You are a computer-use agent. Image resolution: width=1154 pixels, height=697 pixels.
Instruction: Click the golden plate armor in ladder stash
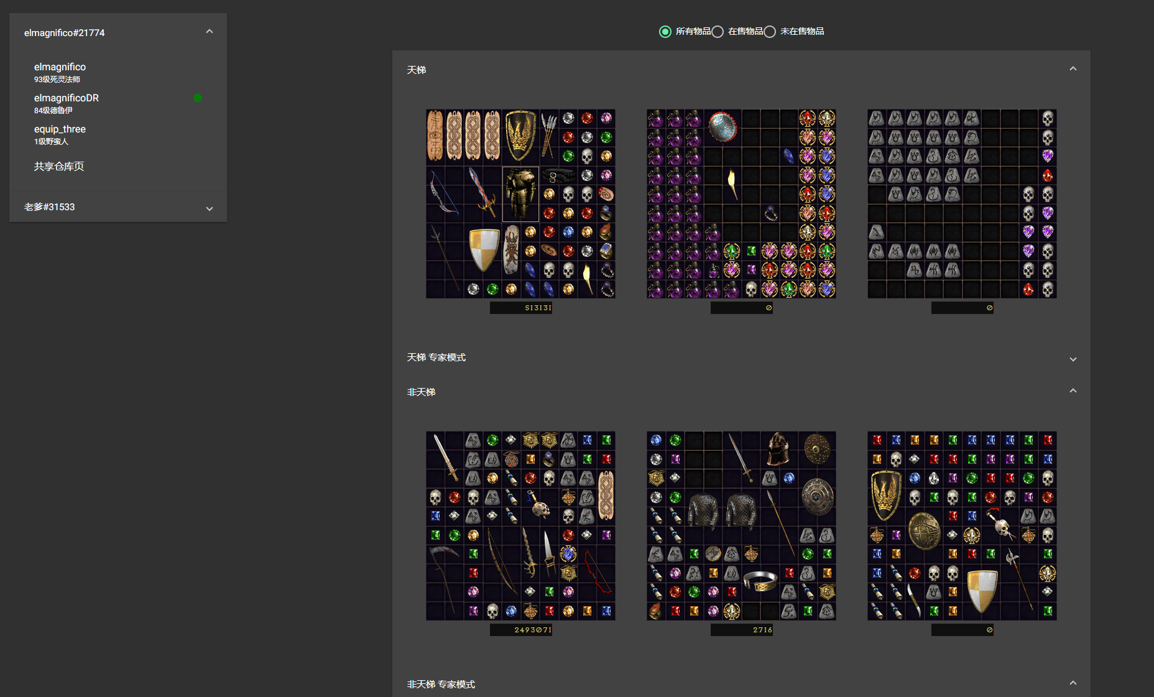520,194
